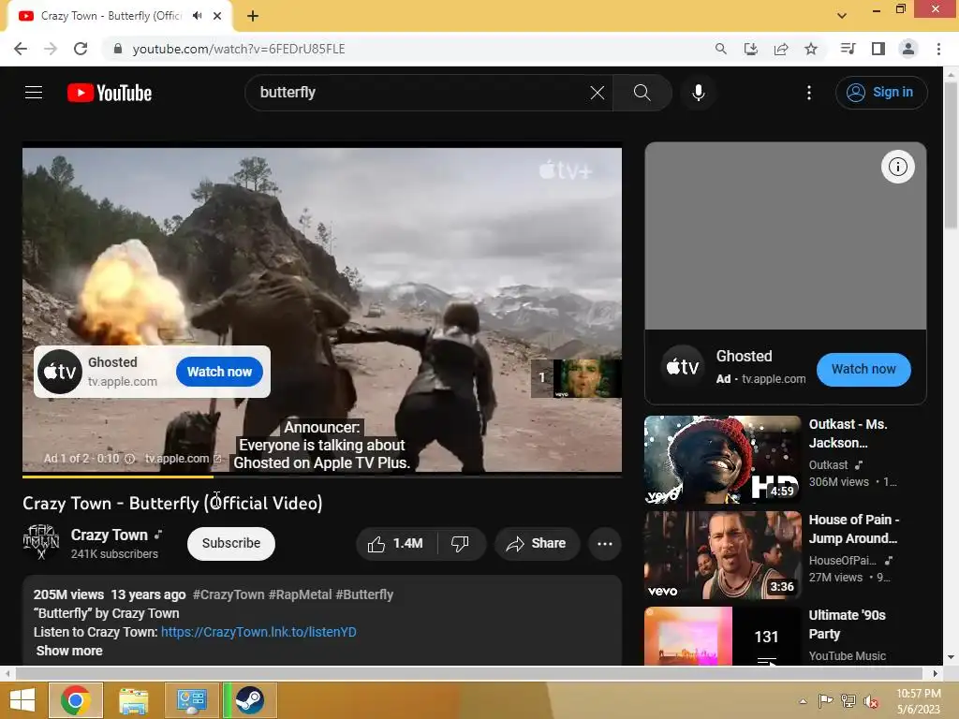This screenshot has height=719, width=959.
Task: Open ad info icon beside Ad 1 of 2
Action: [129, 459]
